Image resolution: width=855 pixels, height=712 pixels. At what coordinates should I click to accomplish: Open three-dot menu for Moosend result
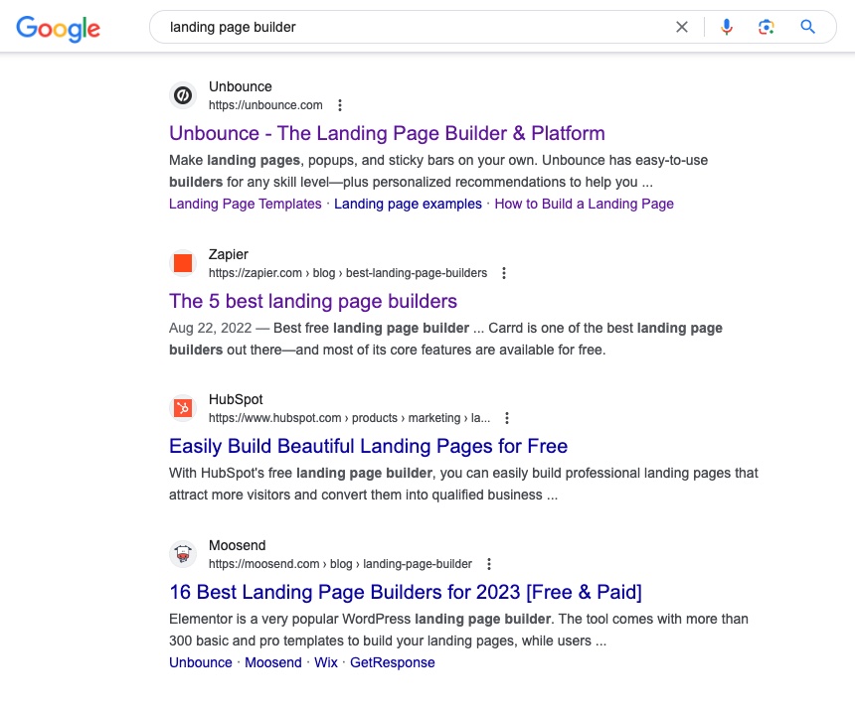coord(489,564)
